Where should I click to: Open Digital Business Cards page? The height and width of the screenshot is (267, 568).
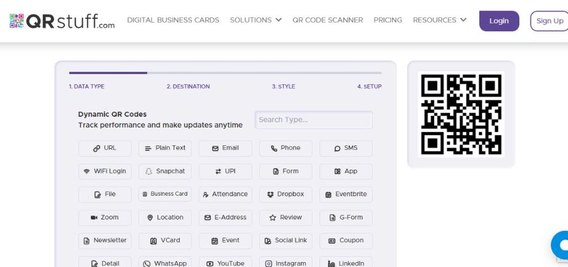tap(173, 20)
